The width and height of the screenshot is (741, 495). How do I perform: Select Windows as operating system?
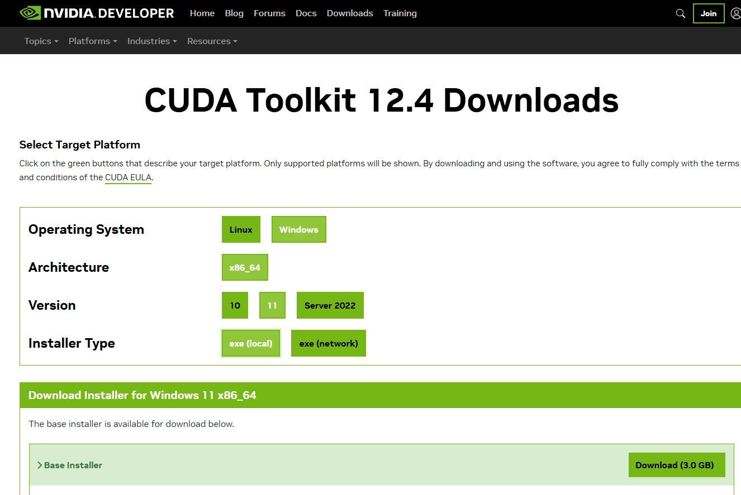[298, 229]
